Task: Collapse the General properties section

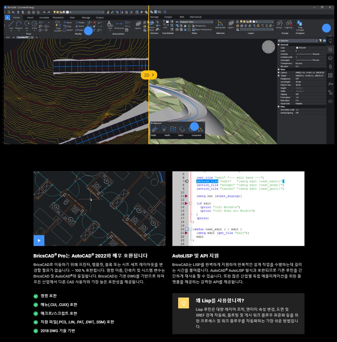Action: coord(279,44)
